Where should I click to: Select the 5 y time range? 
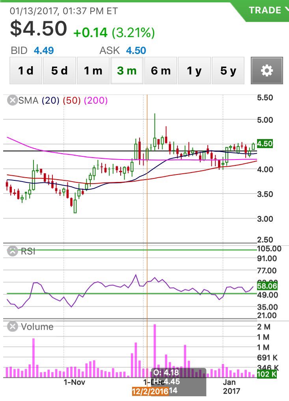pos(228,71)
